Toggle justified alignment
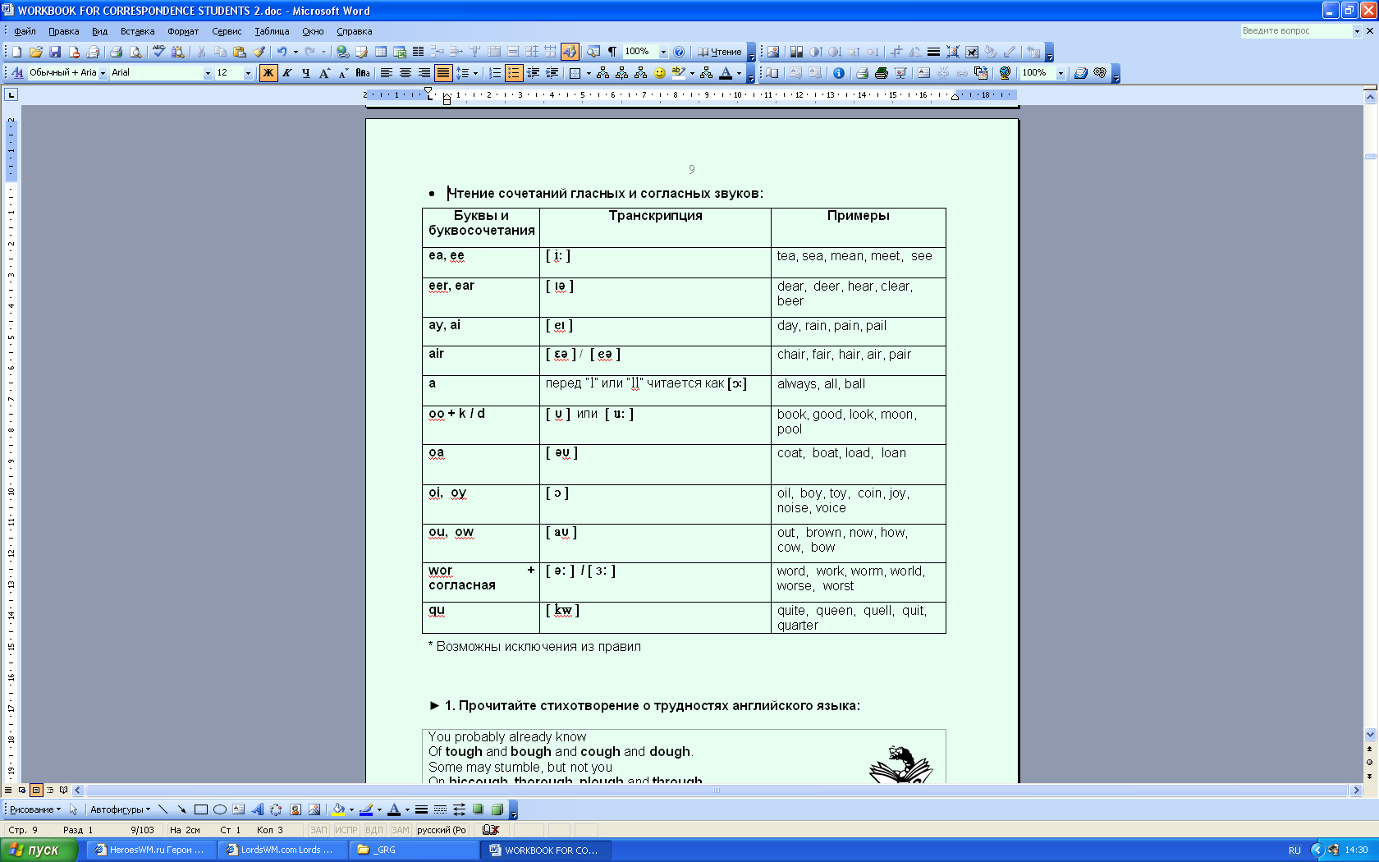 point(443,73)
